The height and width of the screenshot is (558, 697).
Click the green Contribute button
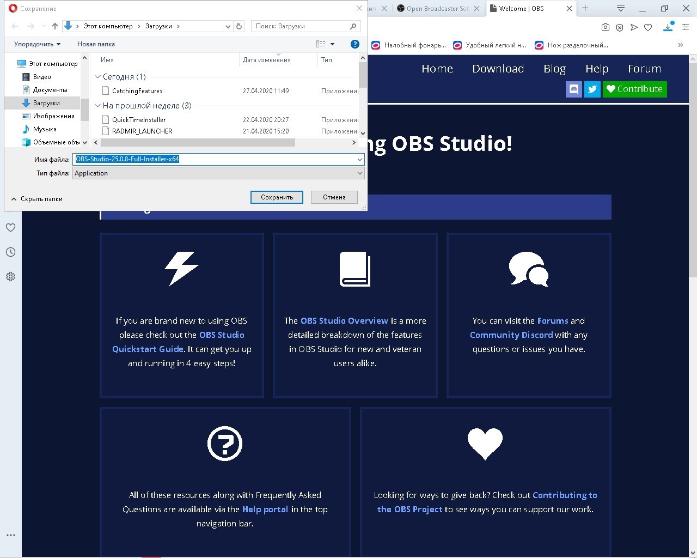(635, 89)
